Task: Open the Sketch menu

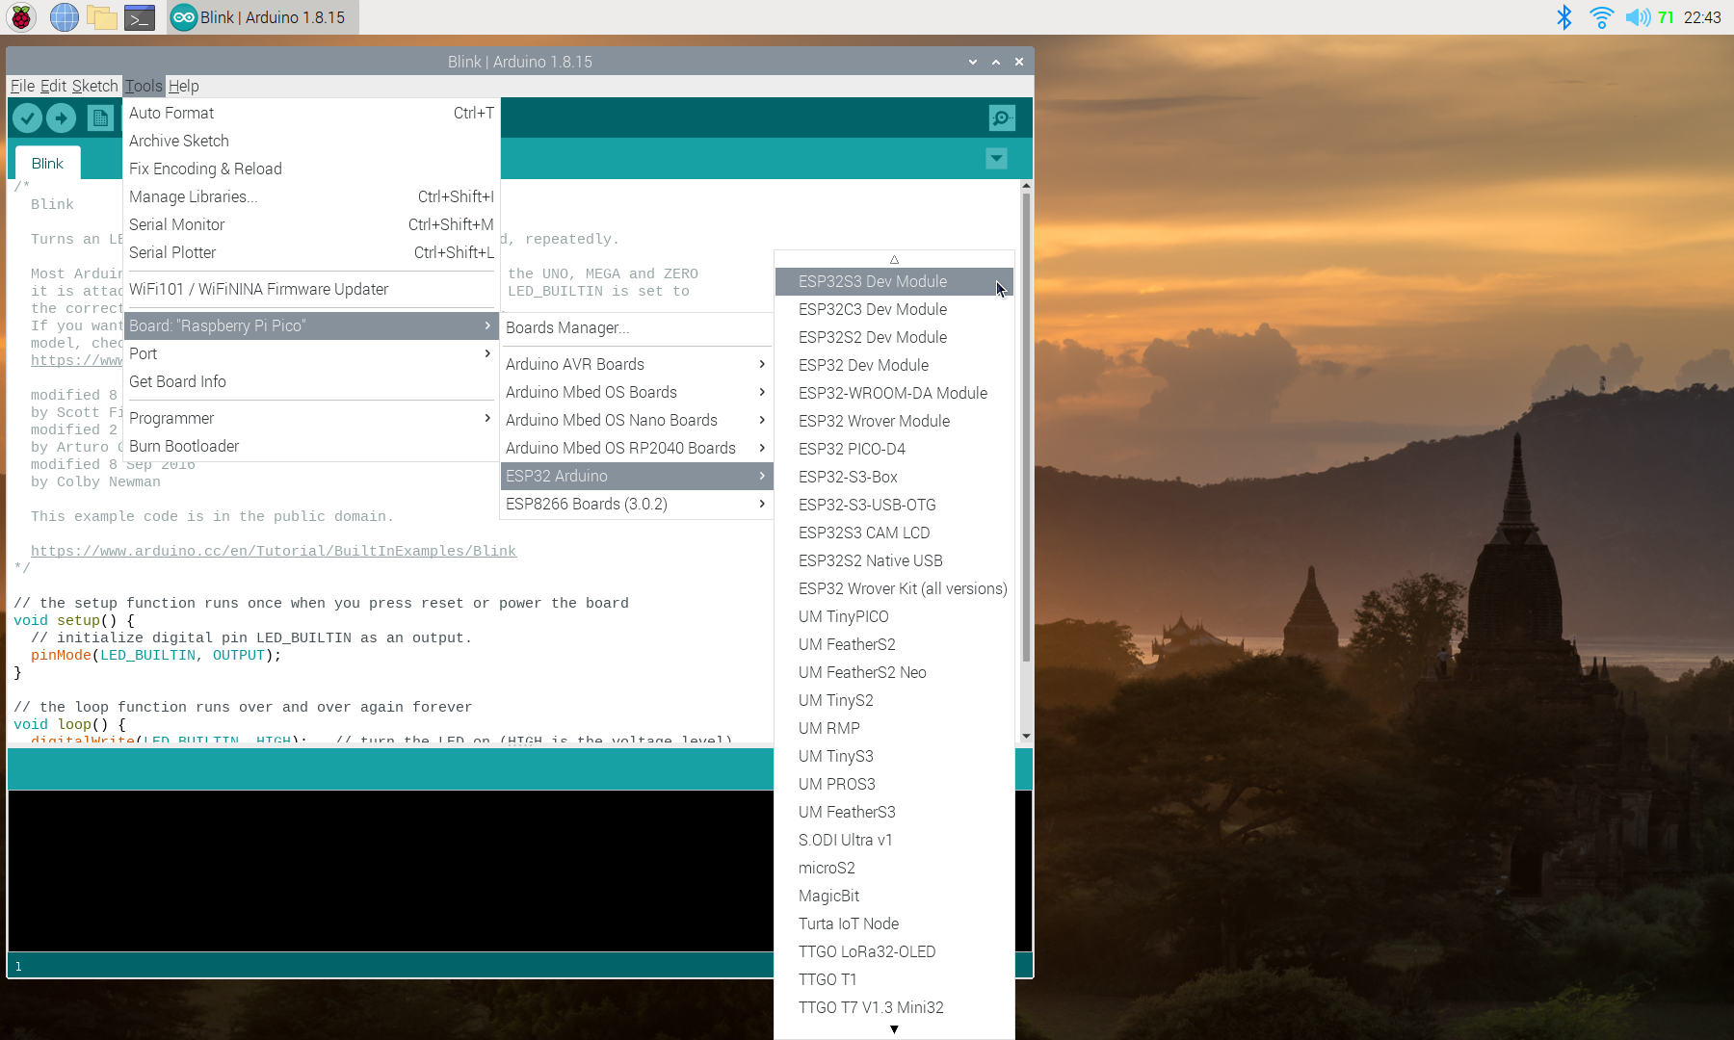Action: (94, 86)
